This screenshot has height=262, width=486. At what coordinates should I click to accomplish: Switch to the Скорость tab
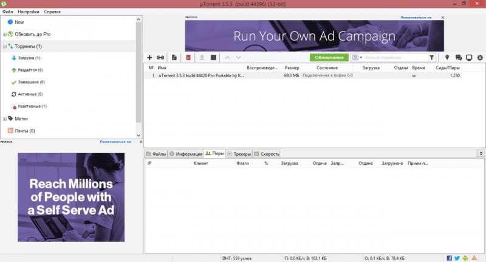tap(267, 154)
